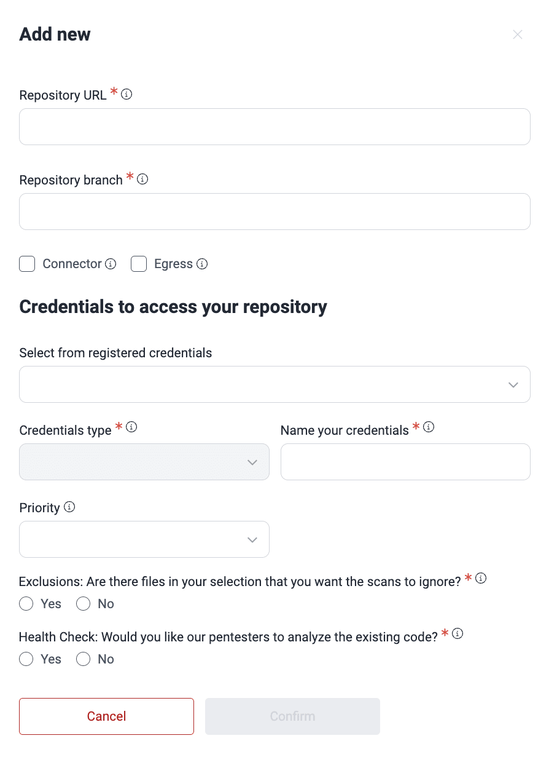Viewport: 549px width, 757px height.
Task: Select Yes for Exclusions
Action: point(26,604)
